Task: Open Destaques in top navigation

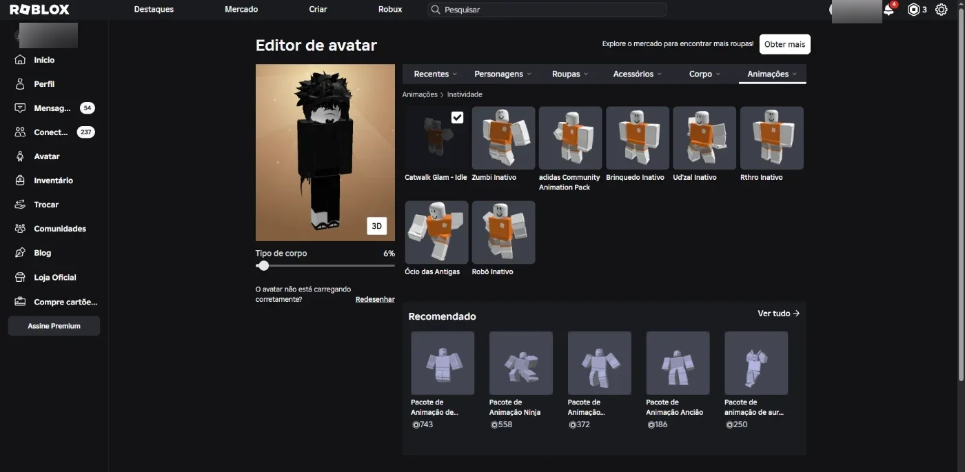Action: point(154,10)
